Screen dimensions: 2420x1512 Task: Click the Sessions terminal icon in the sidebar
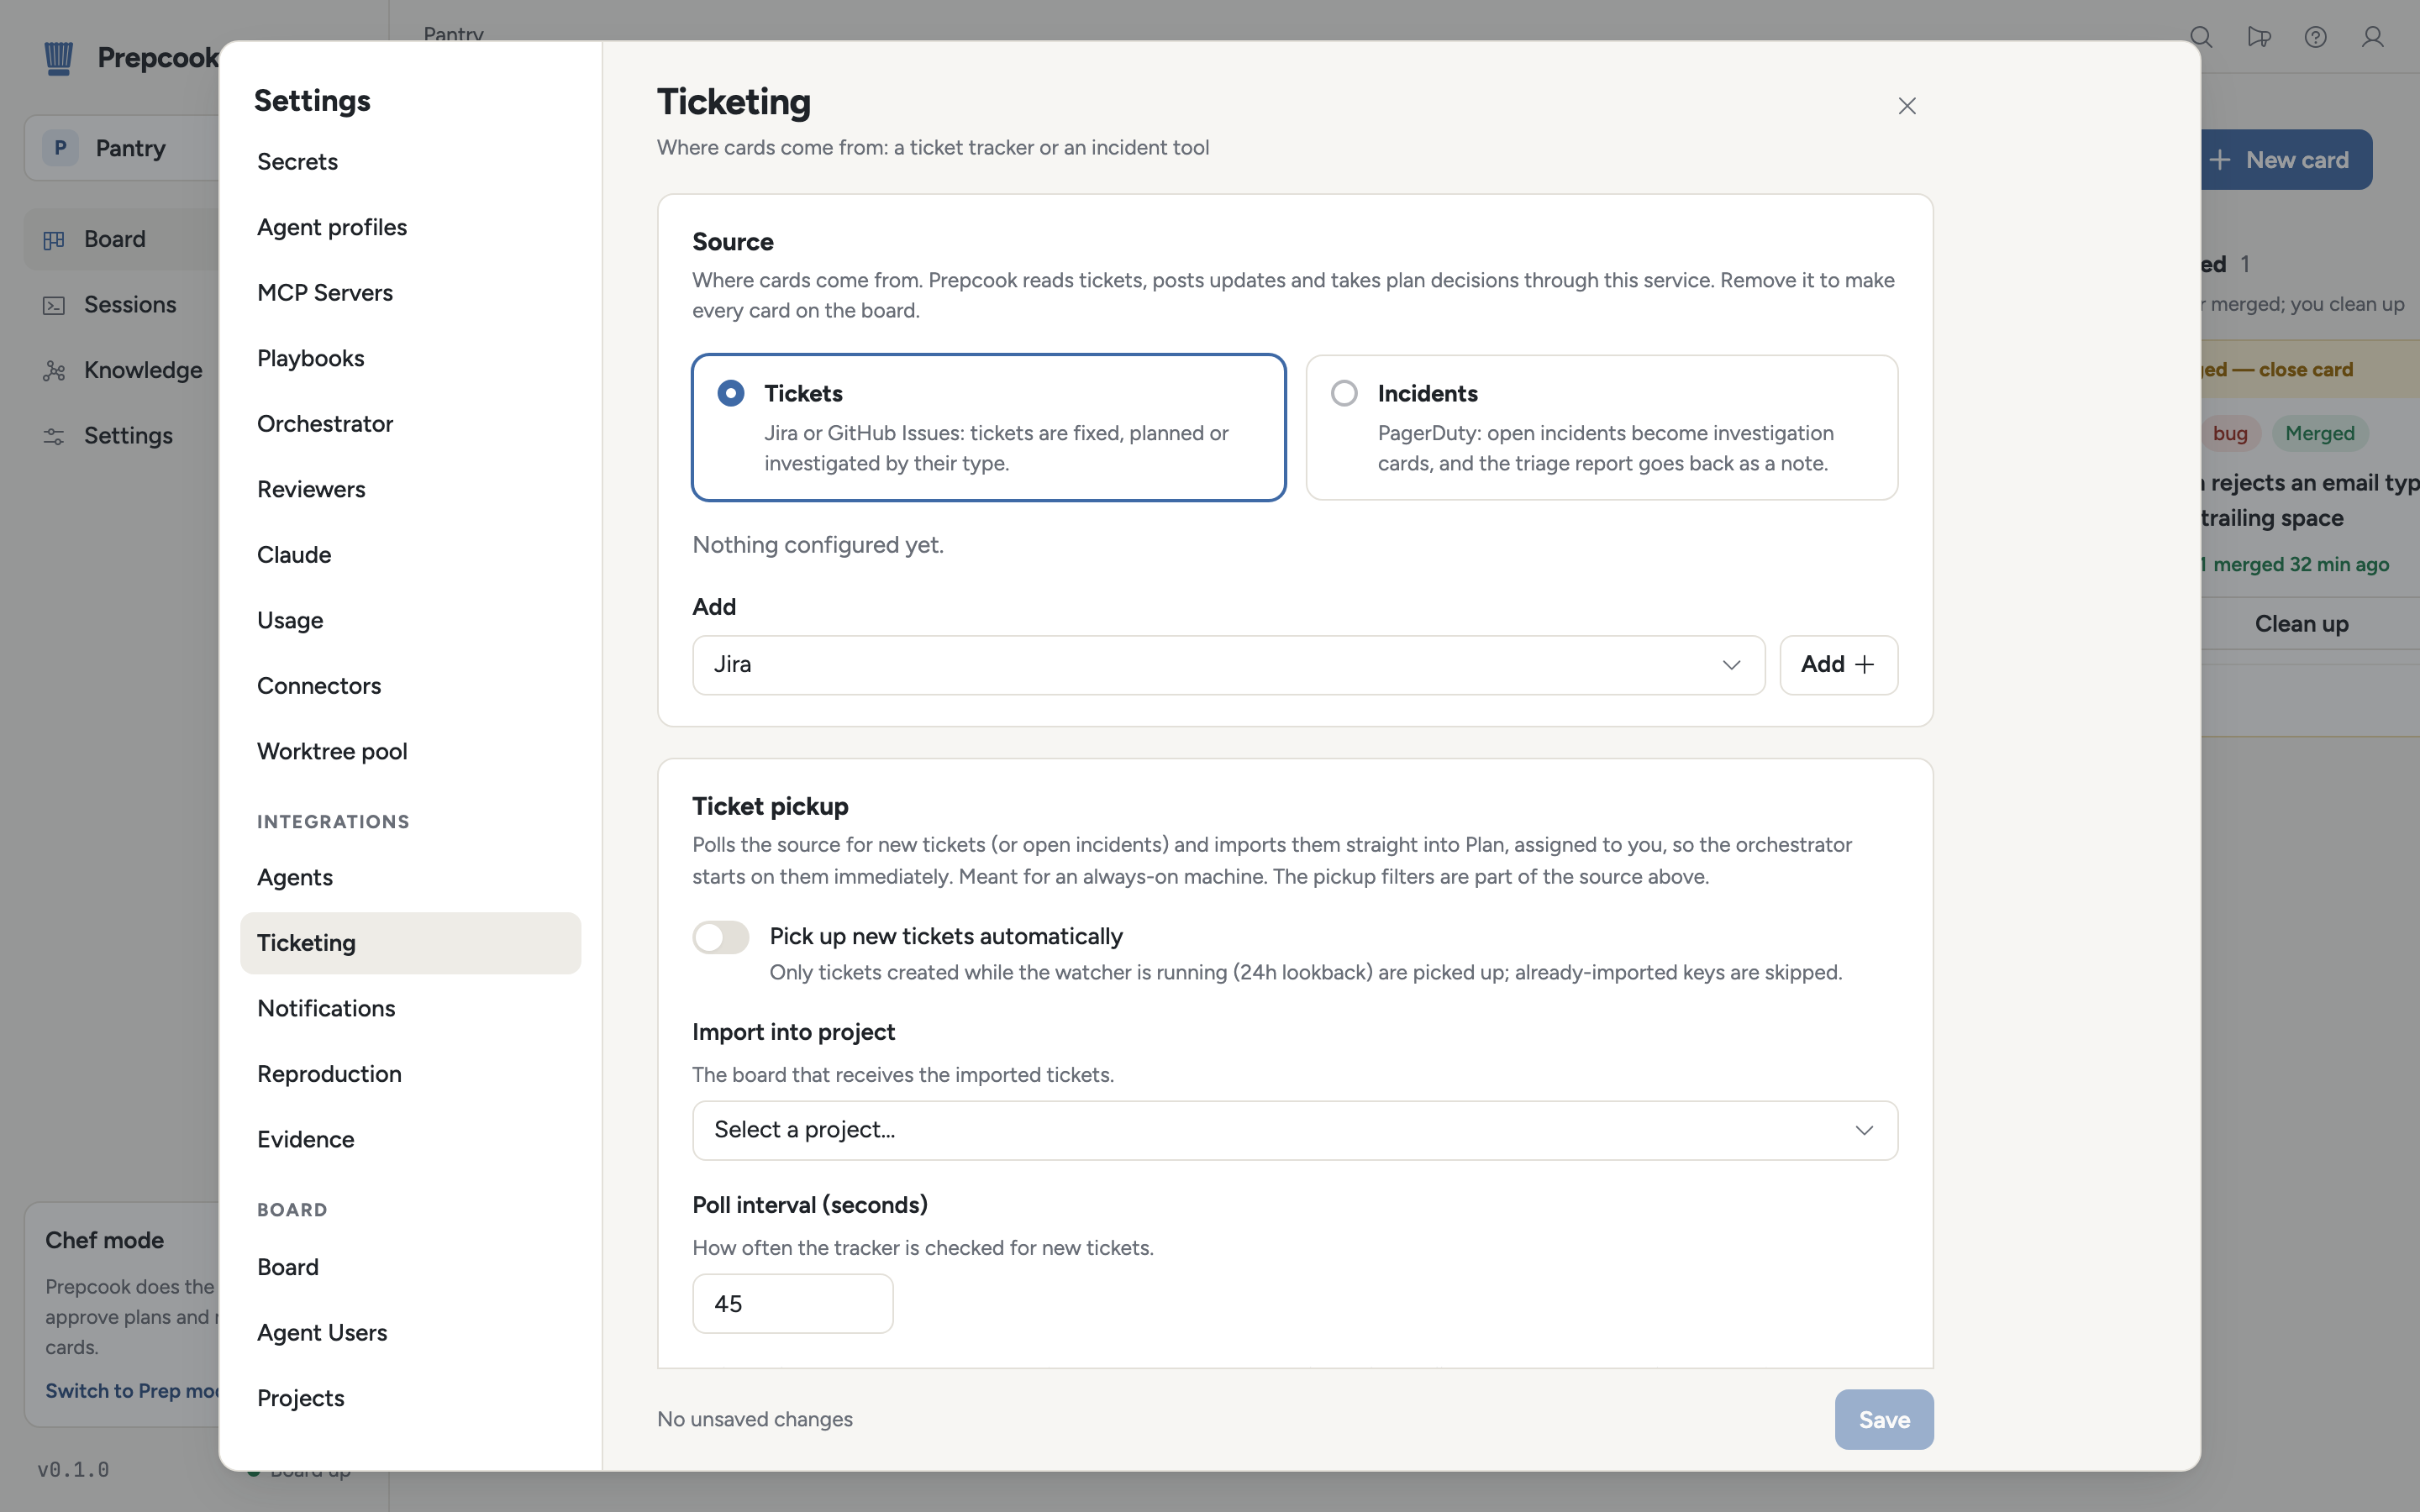pos(54,305)
